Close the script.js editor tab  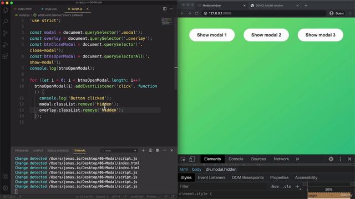[x=88, y=9]
